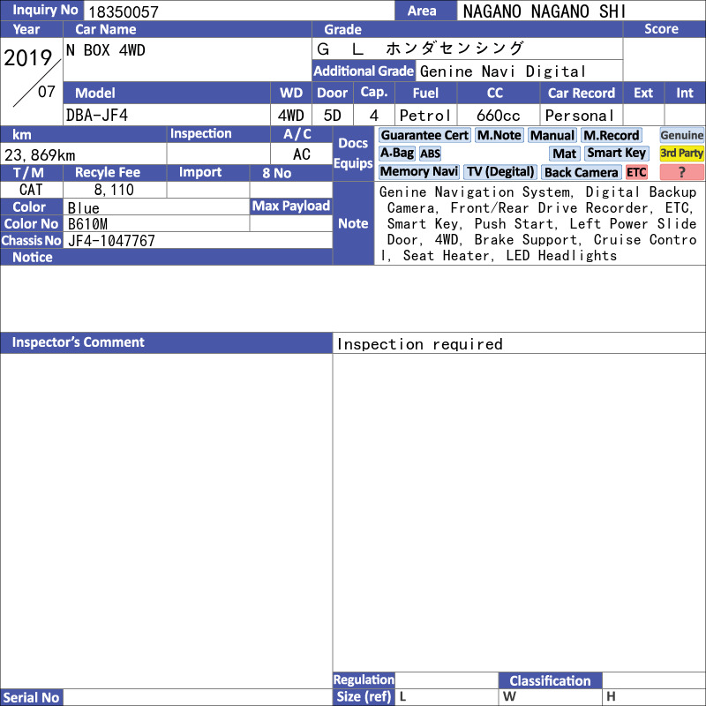Toggle the Smart Key equipment tag
The image size is (706, 706).
click(x=616, y=154)
